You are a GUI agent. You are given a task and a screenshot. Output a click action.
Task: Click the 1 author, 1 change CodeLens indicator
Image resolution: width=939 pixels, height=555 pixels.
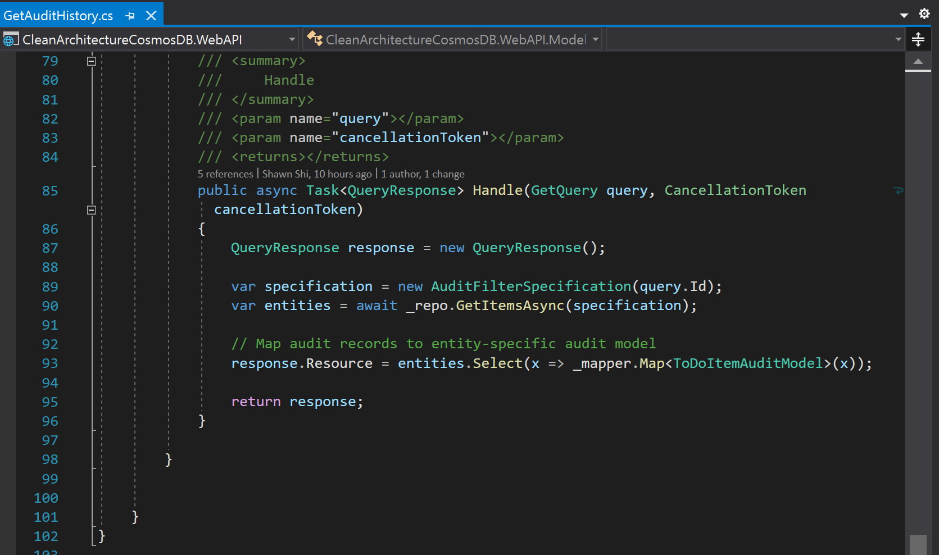(x=423, y=174)
